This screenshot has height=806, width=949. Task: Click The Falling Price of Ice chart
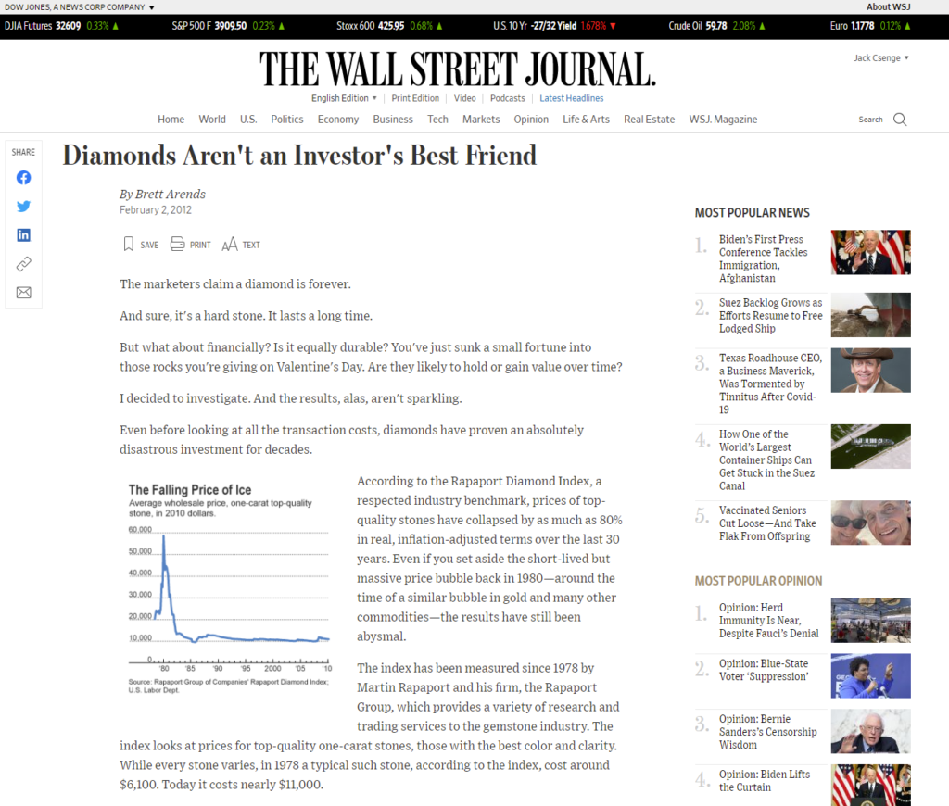(230, 588)
